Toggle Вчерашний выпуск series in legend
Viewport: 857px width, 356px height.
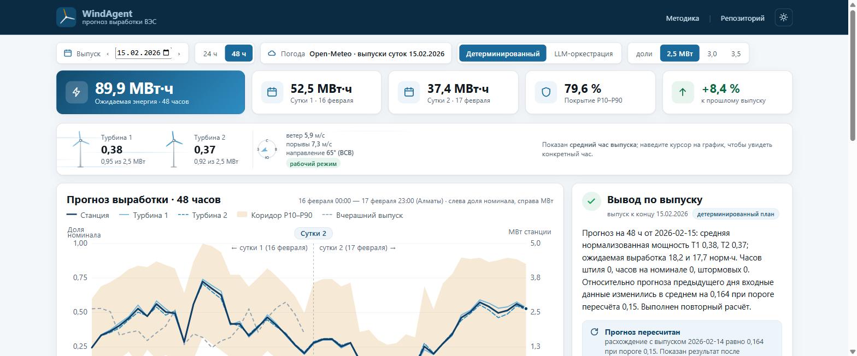pos(363,215)
